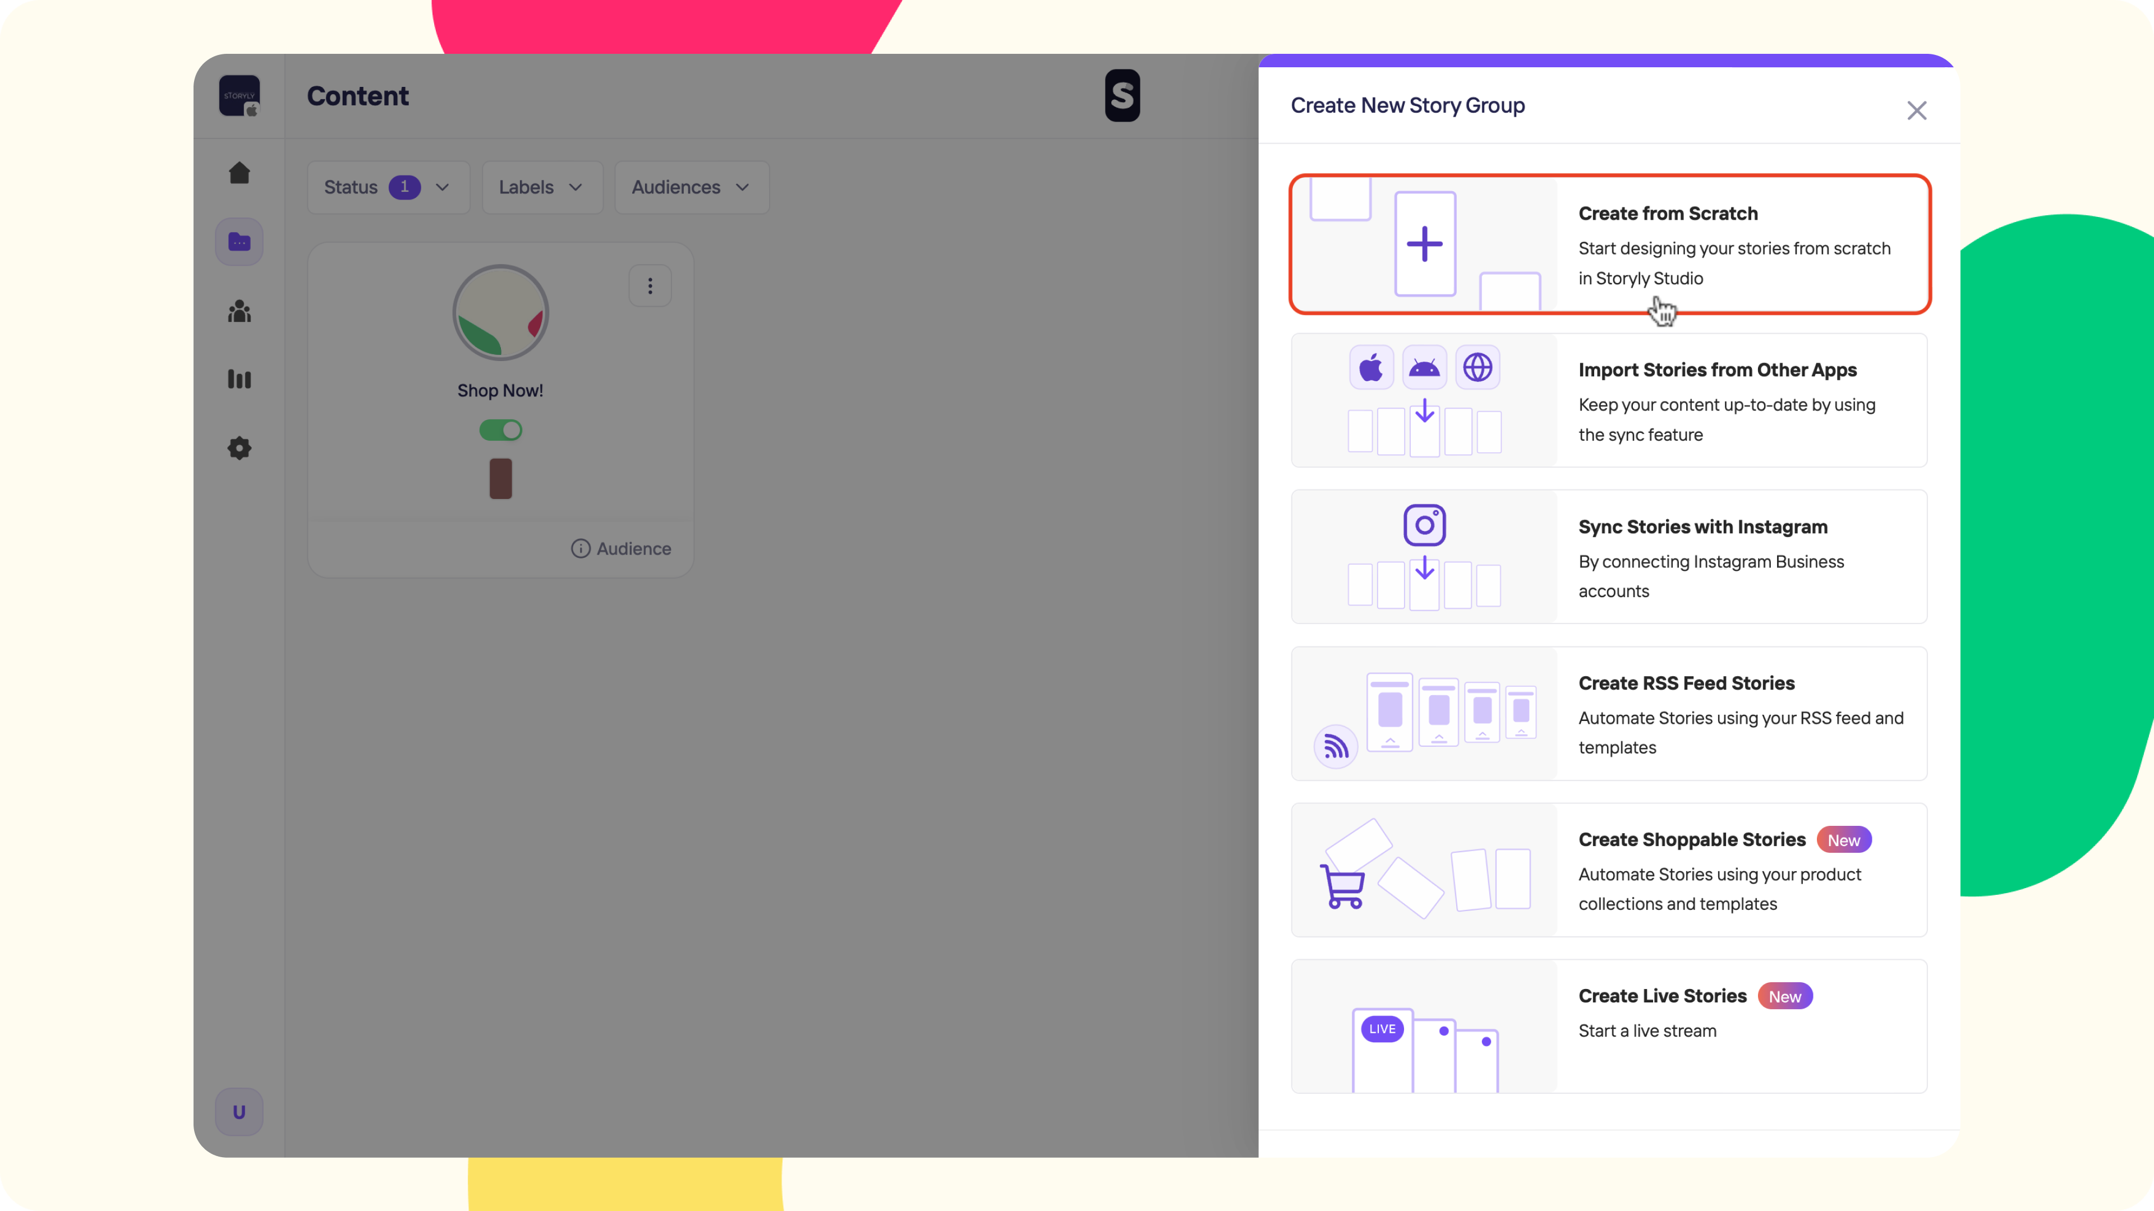Open the Analytics bars icon in sidebar
The width and height of the screenshot is (2154, 1211).
click(239, 380)
